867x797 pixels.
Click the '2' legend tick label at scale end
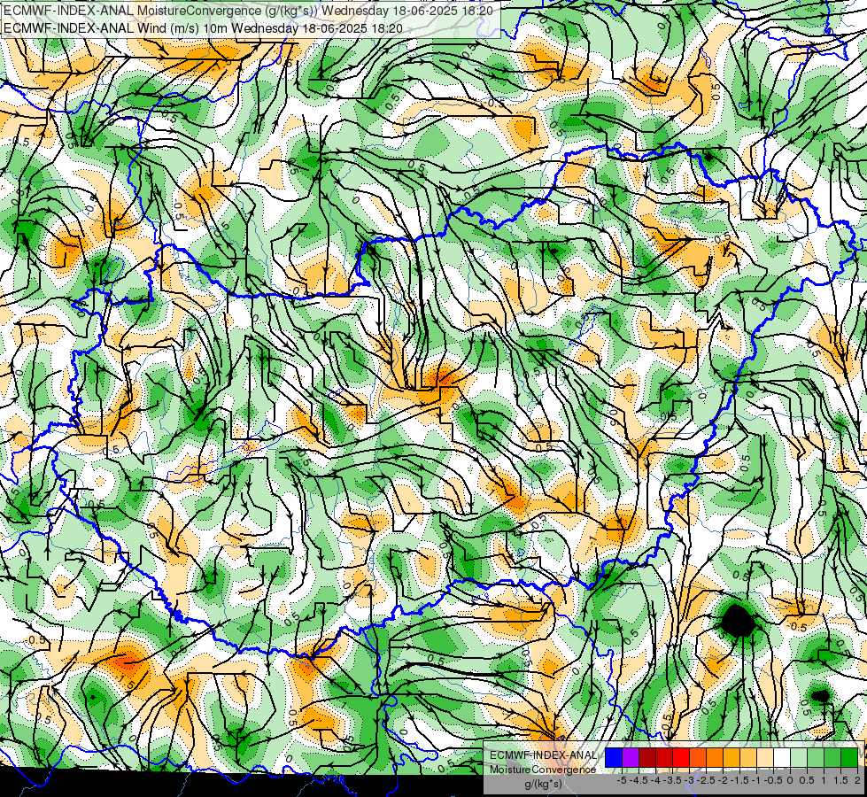(857, 780)
